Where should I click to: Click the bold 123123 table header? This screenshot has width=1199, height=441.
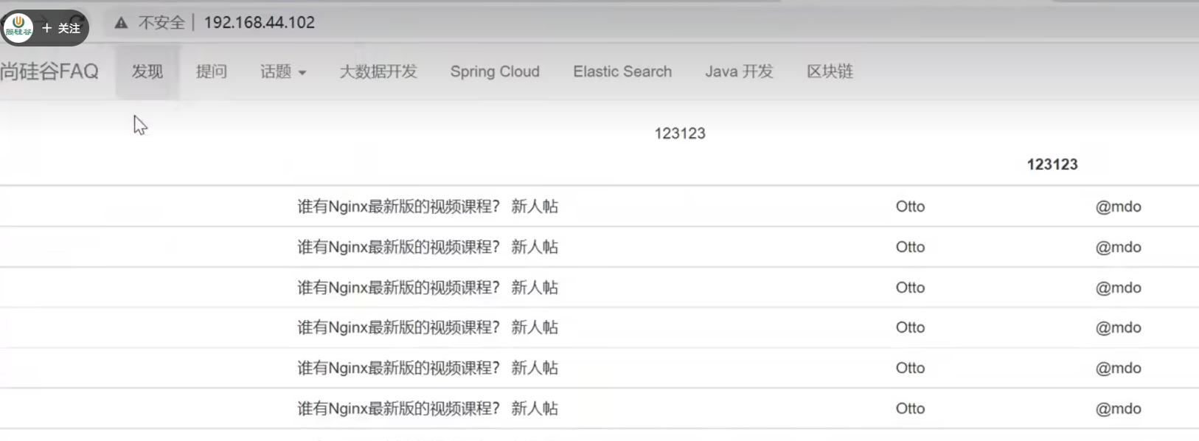click(x=1052, y=164)
